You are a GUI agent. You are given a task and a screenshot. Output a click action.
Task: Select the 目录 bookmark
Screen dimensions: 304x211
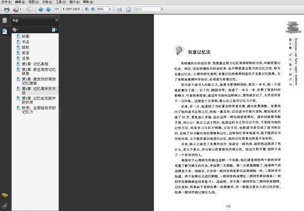click(x=25, y=58)
